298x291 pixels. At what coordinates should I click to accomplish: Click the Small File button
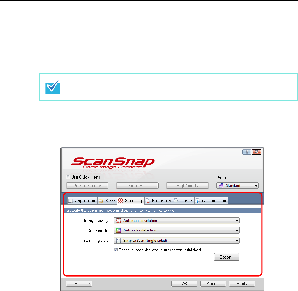(x=137, y=186)
